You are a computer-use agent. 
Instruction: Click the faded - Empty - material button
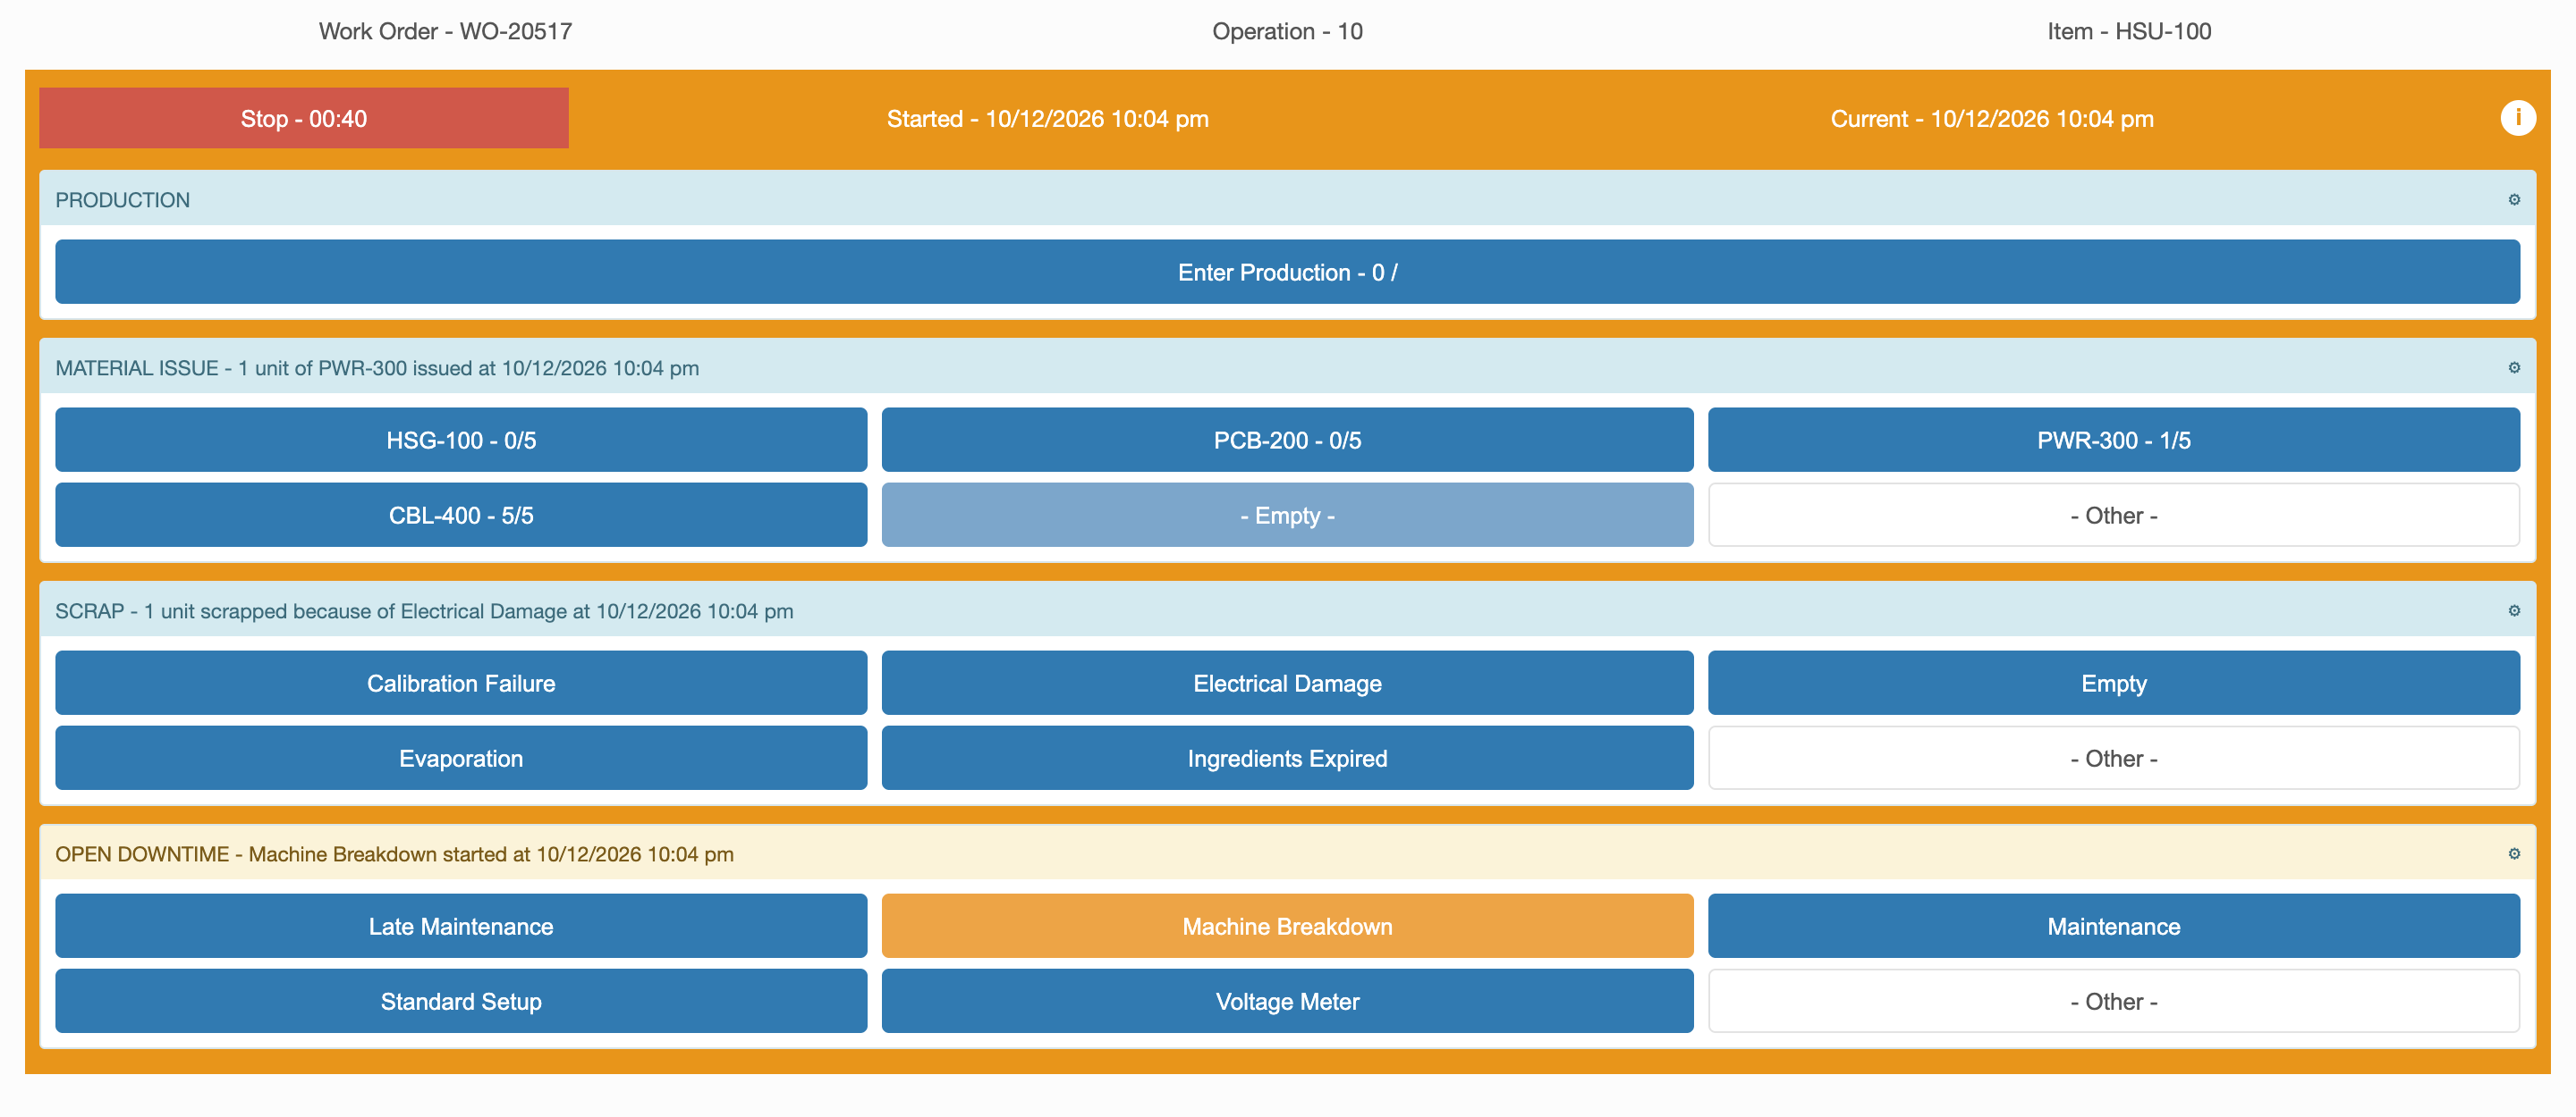1287,515
